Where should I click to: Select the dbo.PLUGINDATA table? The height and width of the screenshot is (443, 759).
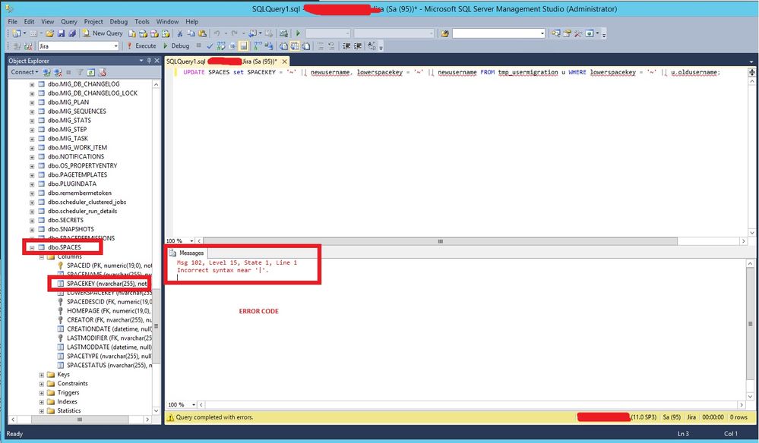pos(71,184)
